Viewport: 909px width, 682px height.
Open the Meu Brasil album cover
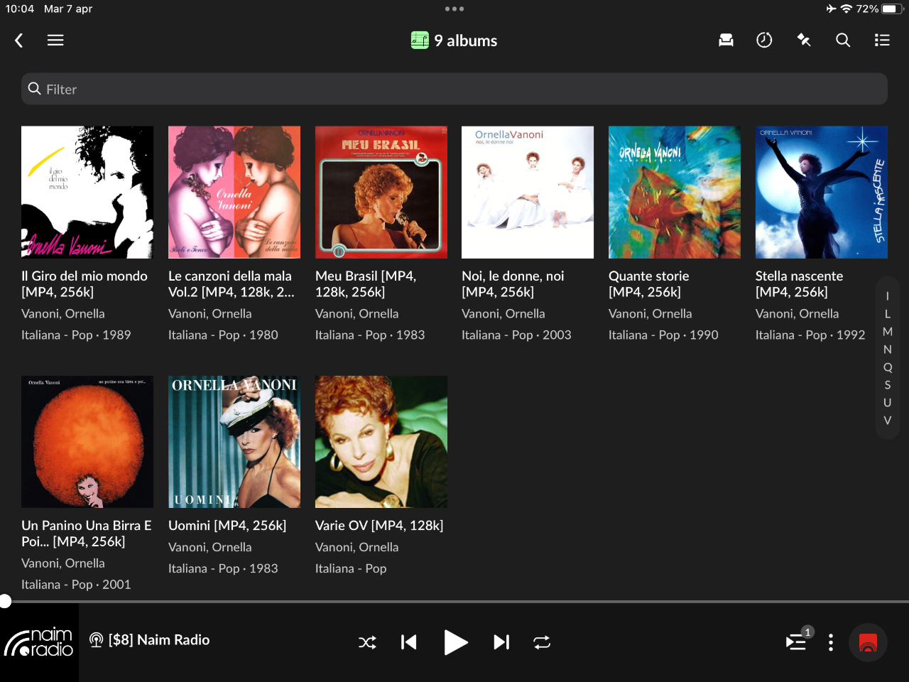381,193
